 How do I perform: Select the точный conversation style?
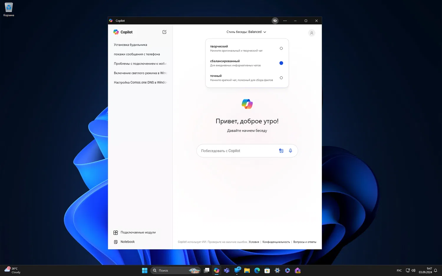tap(281, 78)
